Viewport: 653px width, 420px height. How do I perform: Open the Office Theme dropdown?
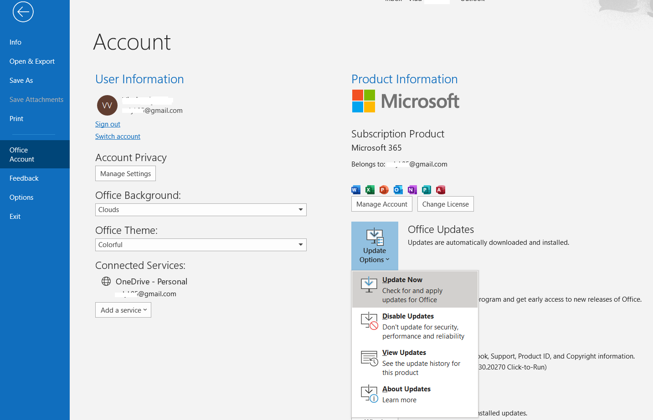201,245
